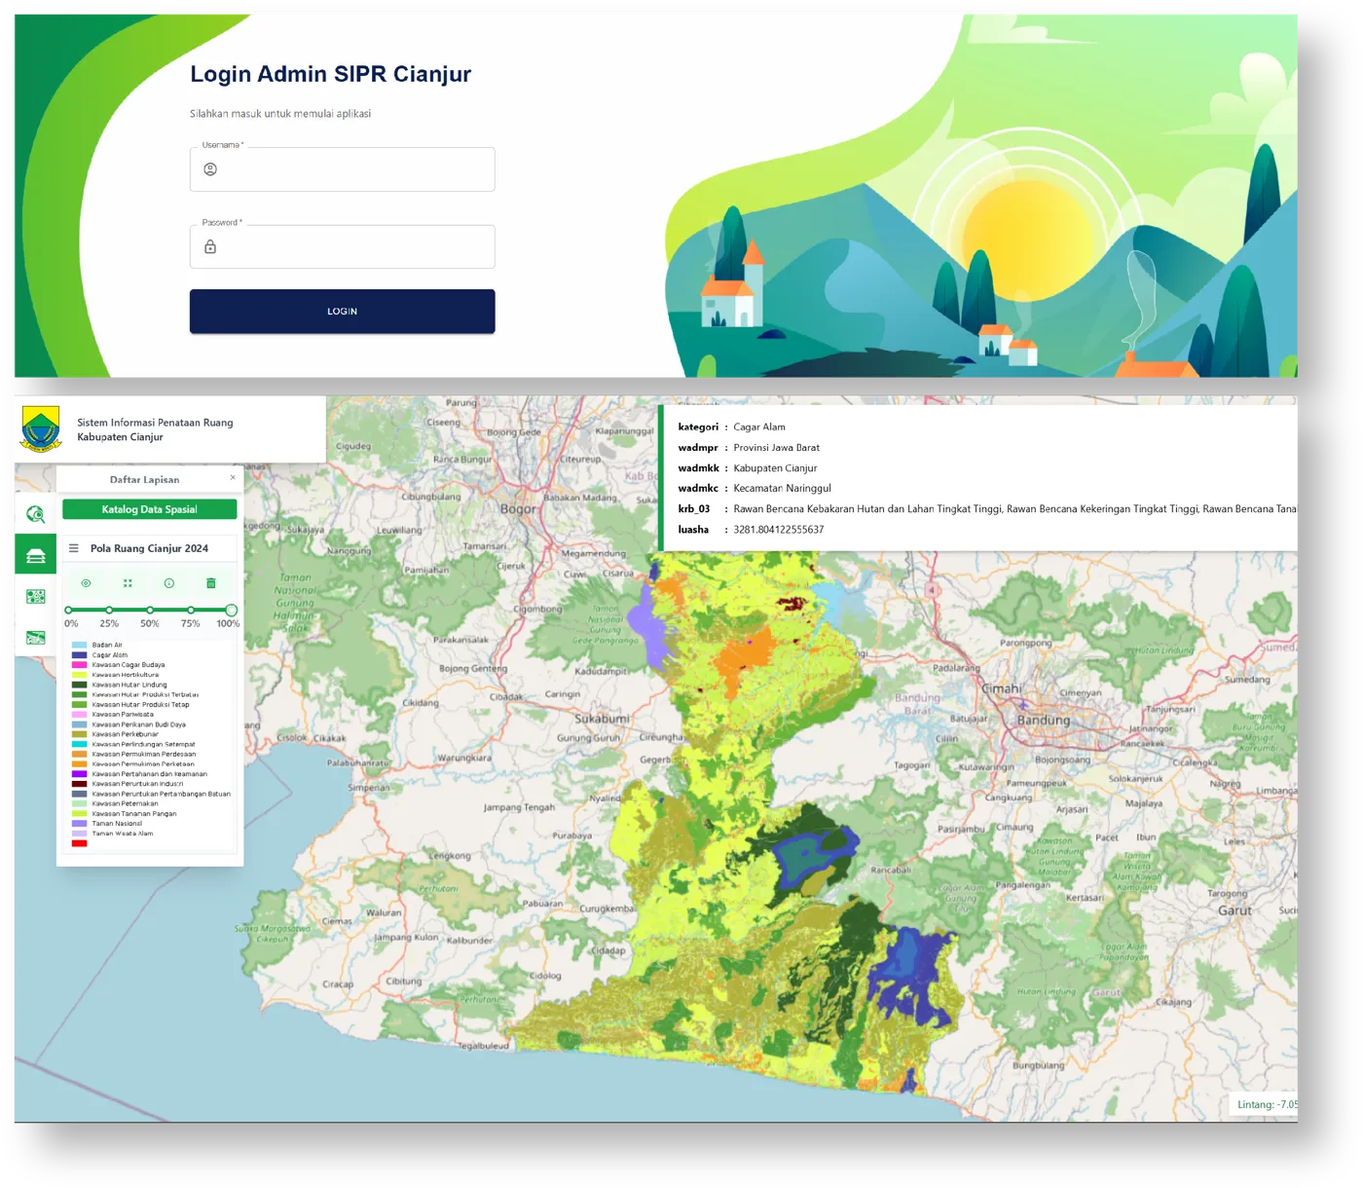This screenshot has height=1188, width=1363.
Task: Click the Badan Air legend color swatch
Action: 80,645
